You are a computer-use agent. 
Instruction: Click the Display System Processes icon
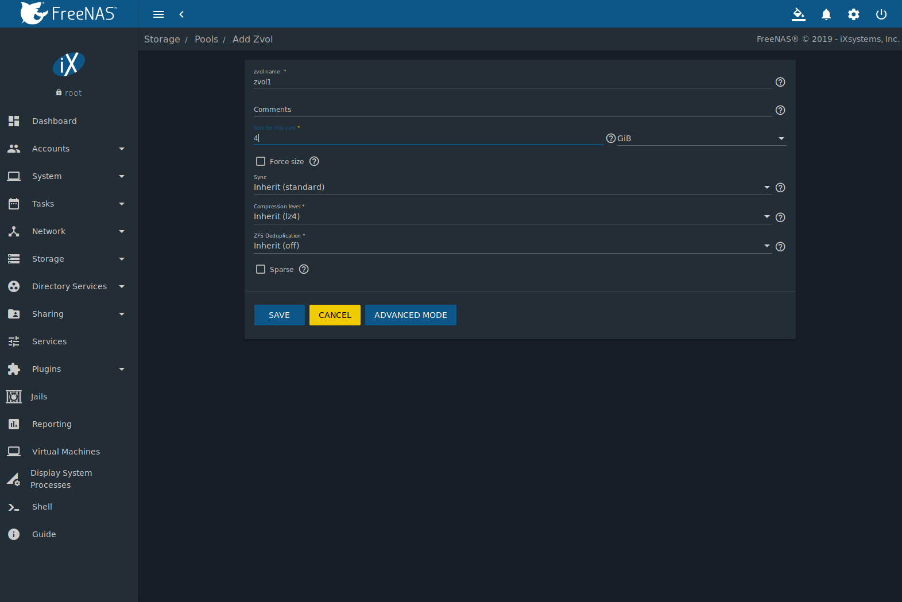pyautogui.click(x=14, y=479)
